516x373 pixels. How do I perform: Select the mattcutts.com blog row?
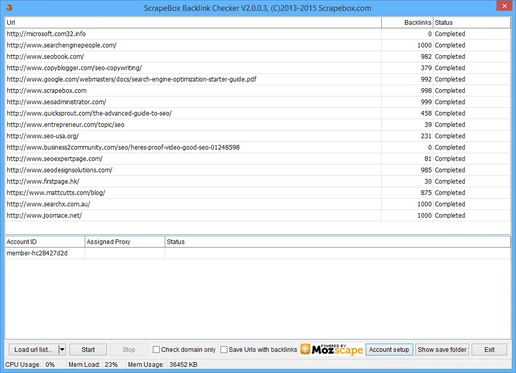[56, 193]
